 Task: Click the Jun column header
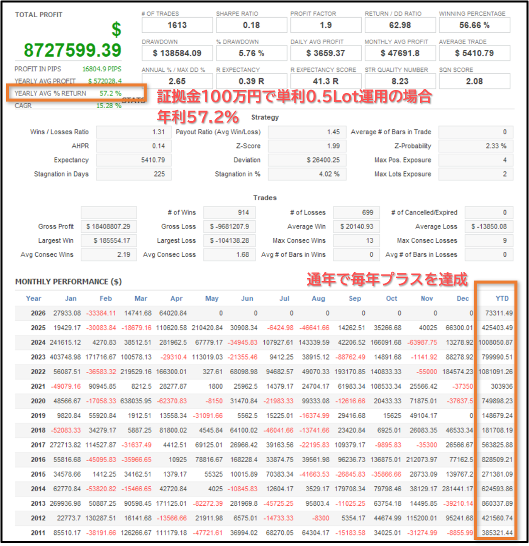[x=247, y=299]
